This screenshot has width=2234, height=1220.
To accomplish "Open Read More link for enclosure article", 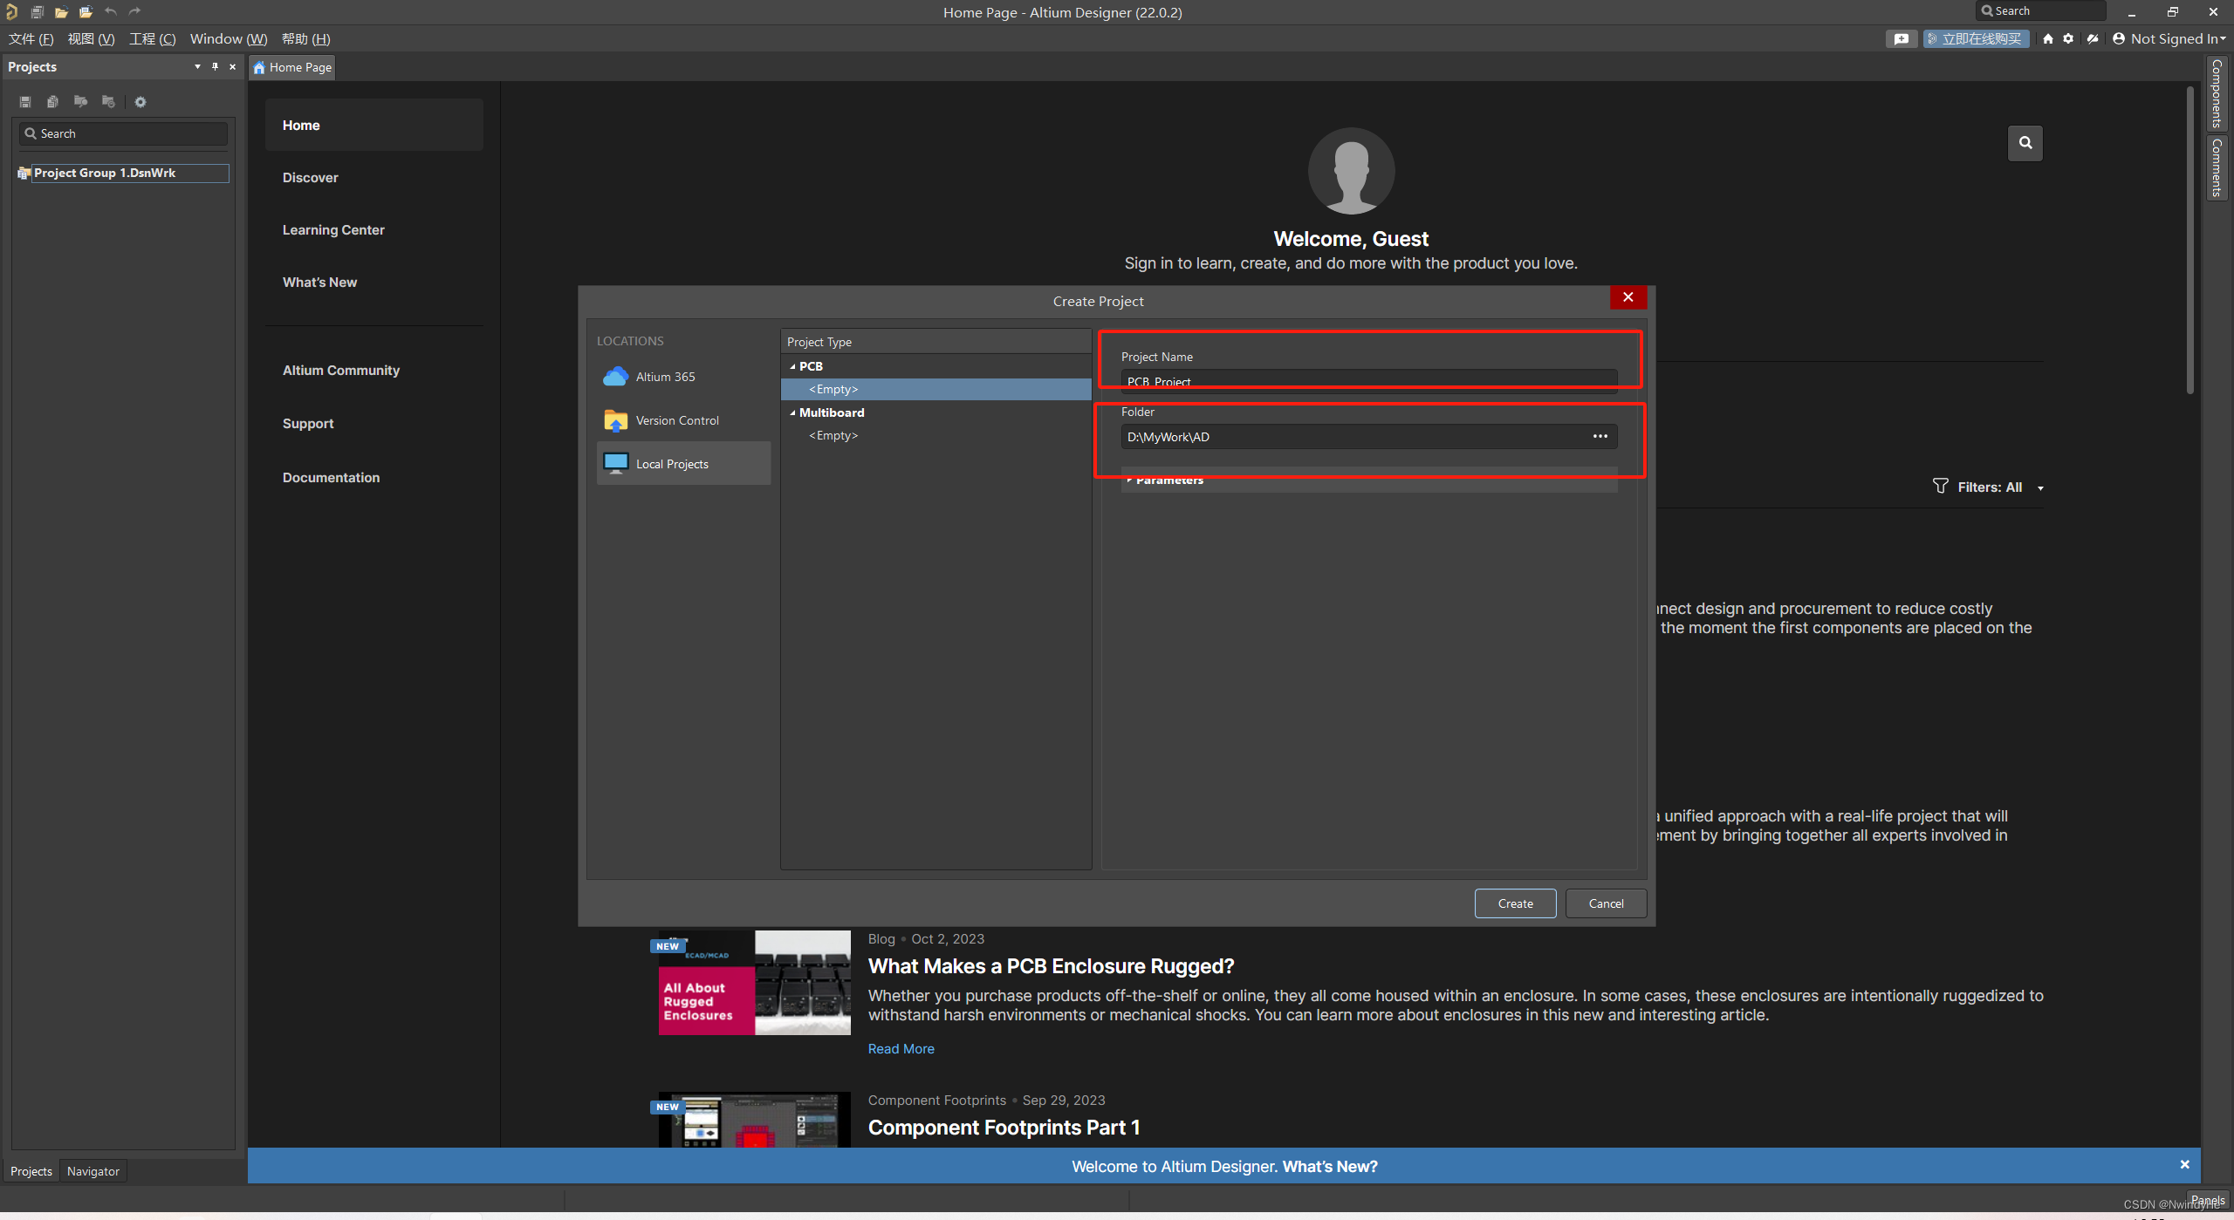I will pyautogui.click(x=901, y=1049).
